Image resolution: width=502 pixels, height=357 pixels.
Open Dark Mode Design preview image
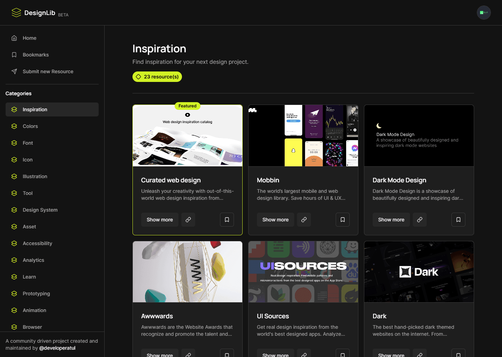pos(419,136)
